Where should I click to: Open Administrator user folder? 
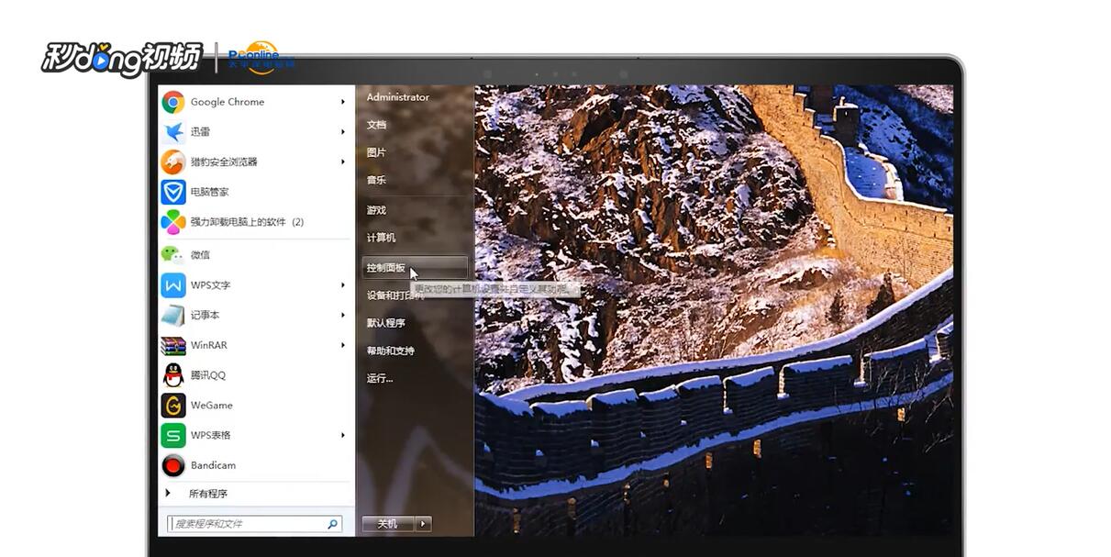point(397,97)
